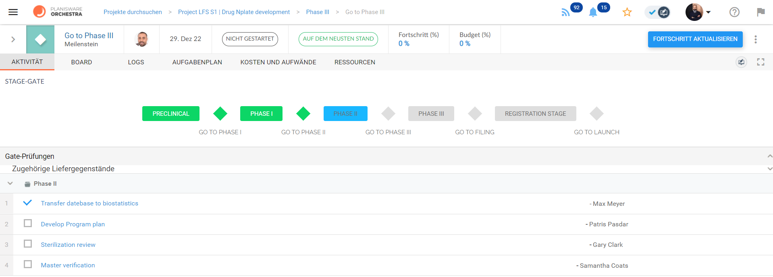The width and height of the screenshot is (773, 277).
Task: Open the Kosten und Aufwände tab
Action: point(278,62)
